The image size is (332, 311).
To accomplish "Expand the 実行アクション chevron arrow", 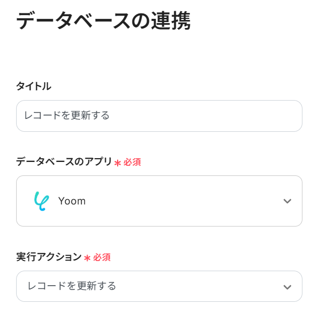I will 287,286.
